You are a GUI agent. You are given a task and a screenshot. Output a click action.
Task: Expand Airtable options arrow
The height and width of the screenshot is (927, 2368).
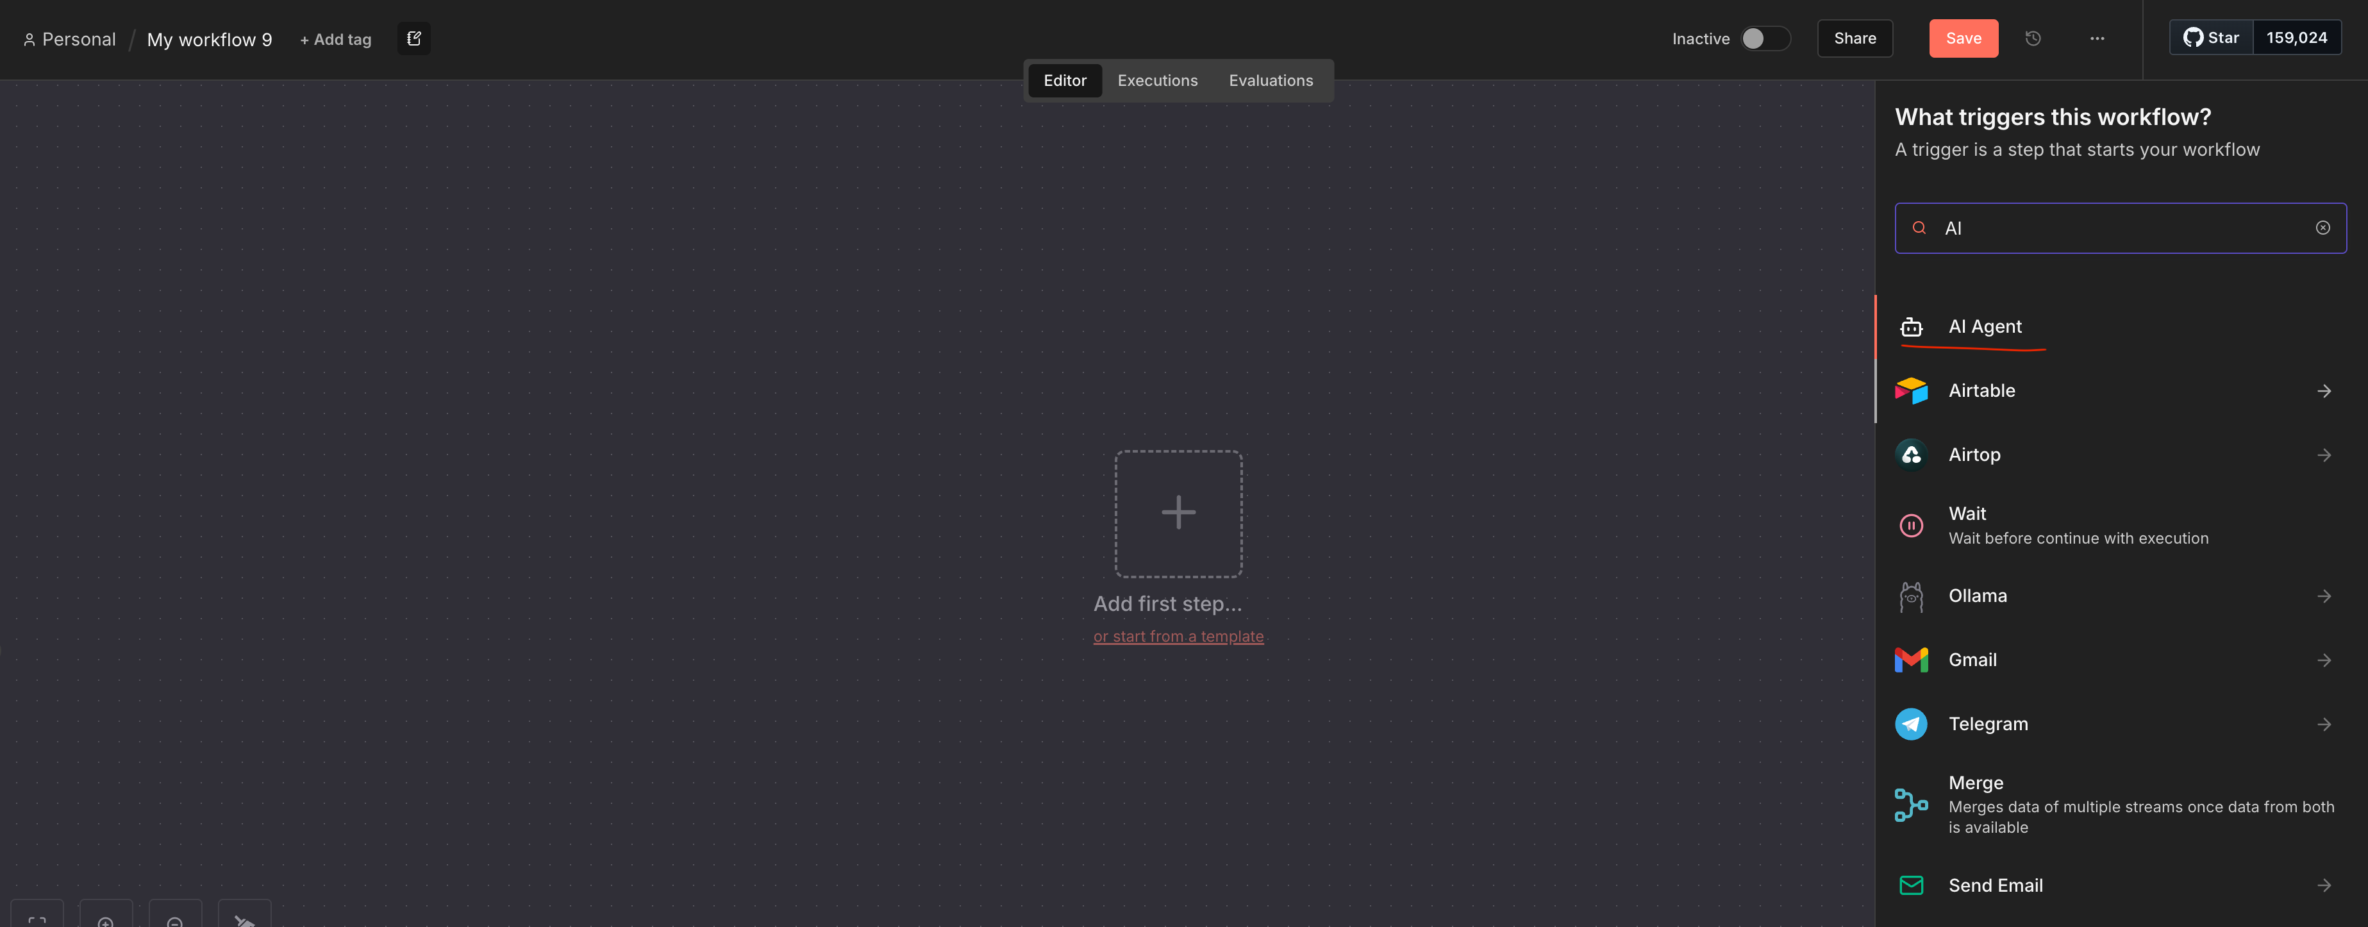click(x=2323, y=392)
